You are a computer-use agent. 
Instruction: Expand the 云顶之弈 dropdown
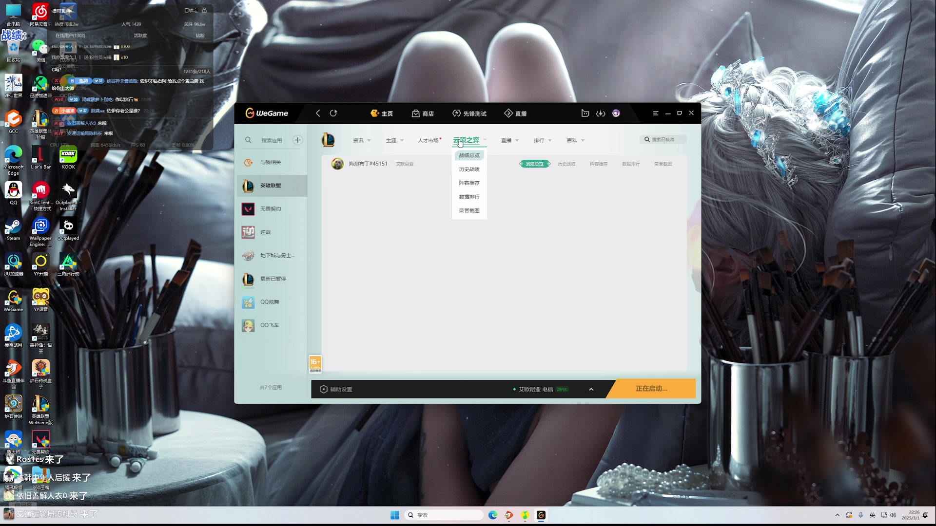click(469, 140)
